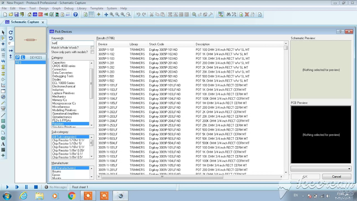Enable Match Whole Words checkbox
357x201 pixels.
(92, 48)
